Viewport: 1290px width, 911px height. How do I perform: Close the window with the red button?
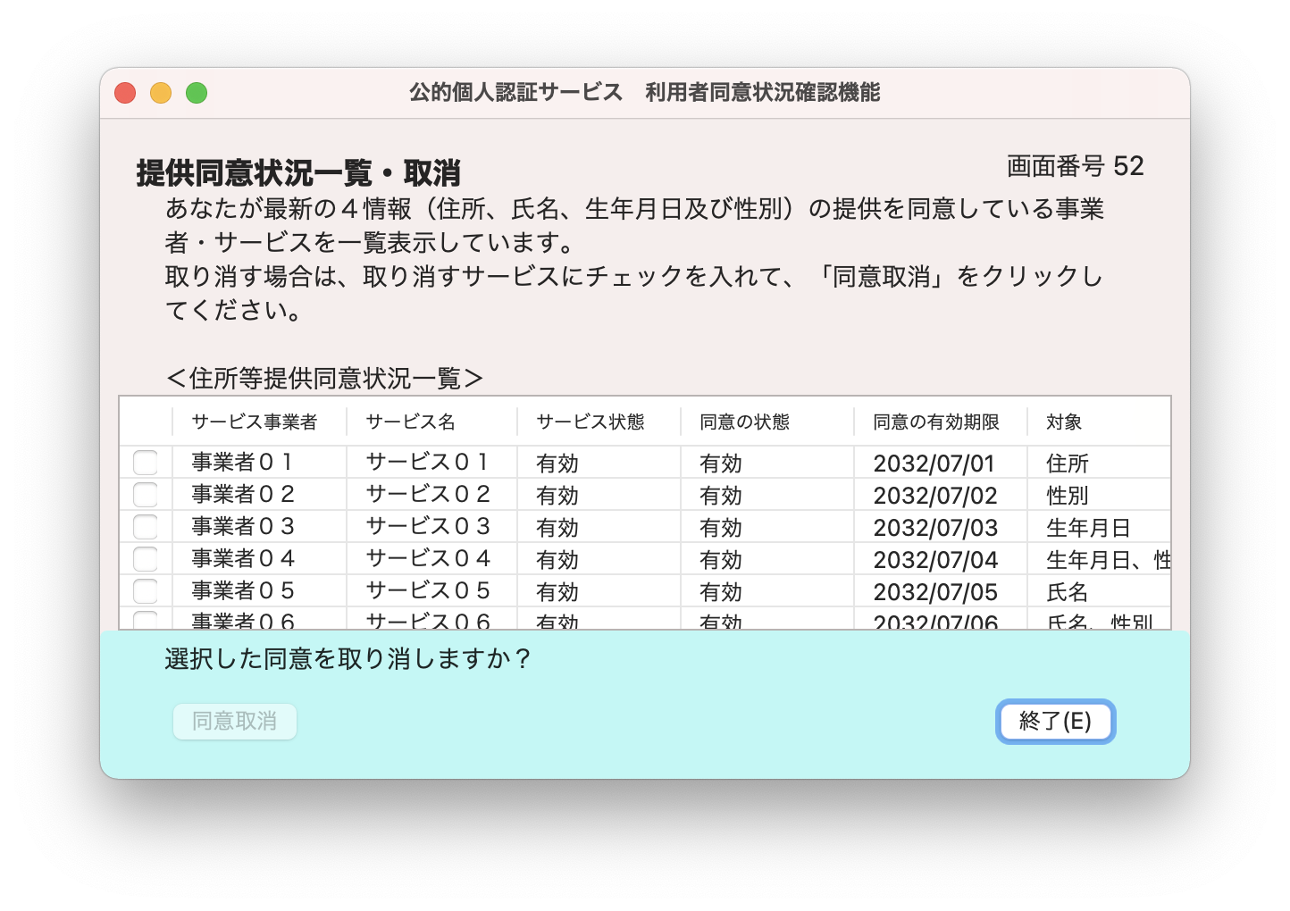(125, 93)
